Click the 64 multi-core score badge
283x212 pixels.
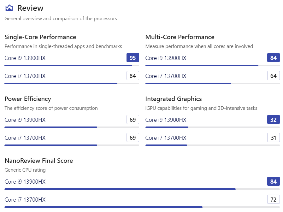[274, 76]
